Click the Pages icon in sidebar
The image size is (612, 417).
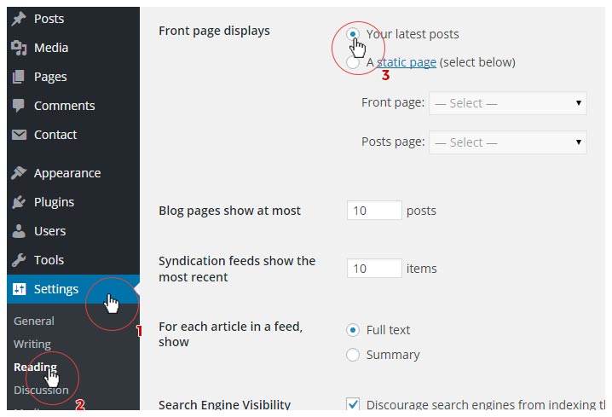[x=19, y=77]
